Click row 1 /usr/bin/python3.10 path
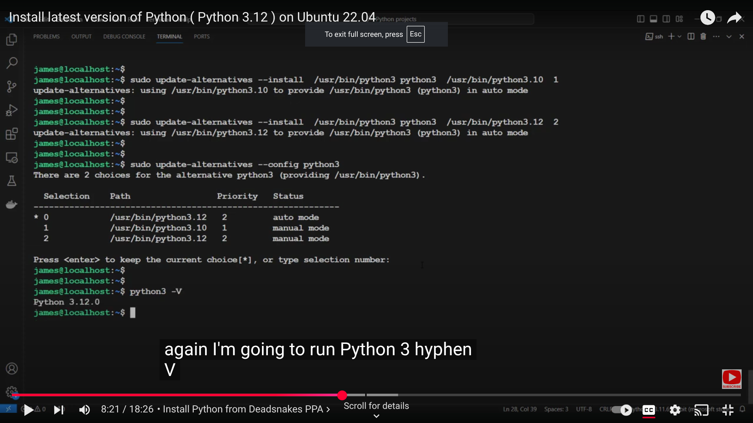The image size is (753, 423). click(158, 228)
